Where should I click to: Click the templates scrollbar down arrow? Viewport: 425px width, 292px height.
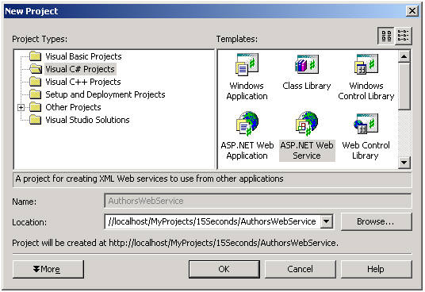(x=404, y=163)
